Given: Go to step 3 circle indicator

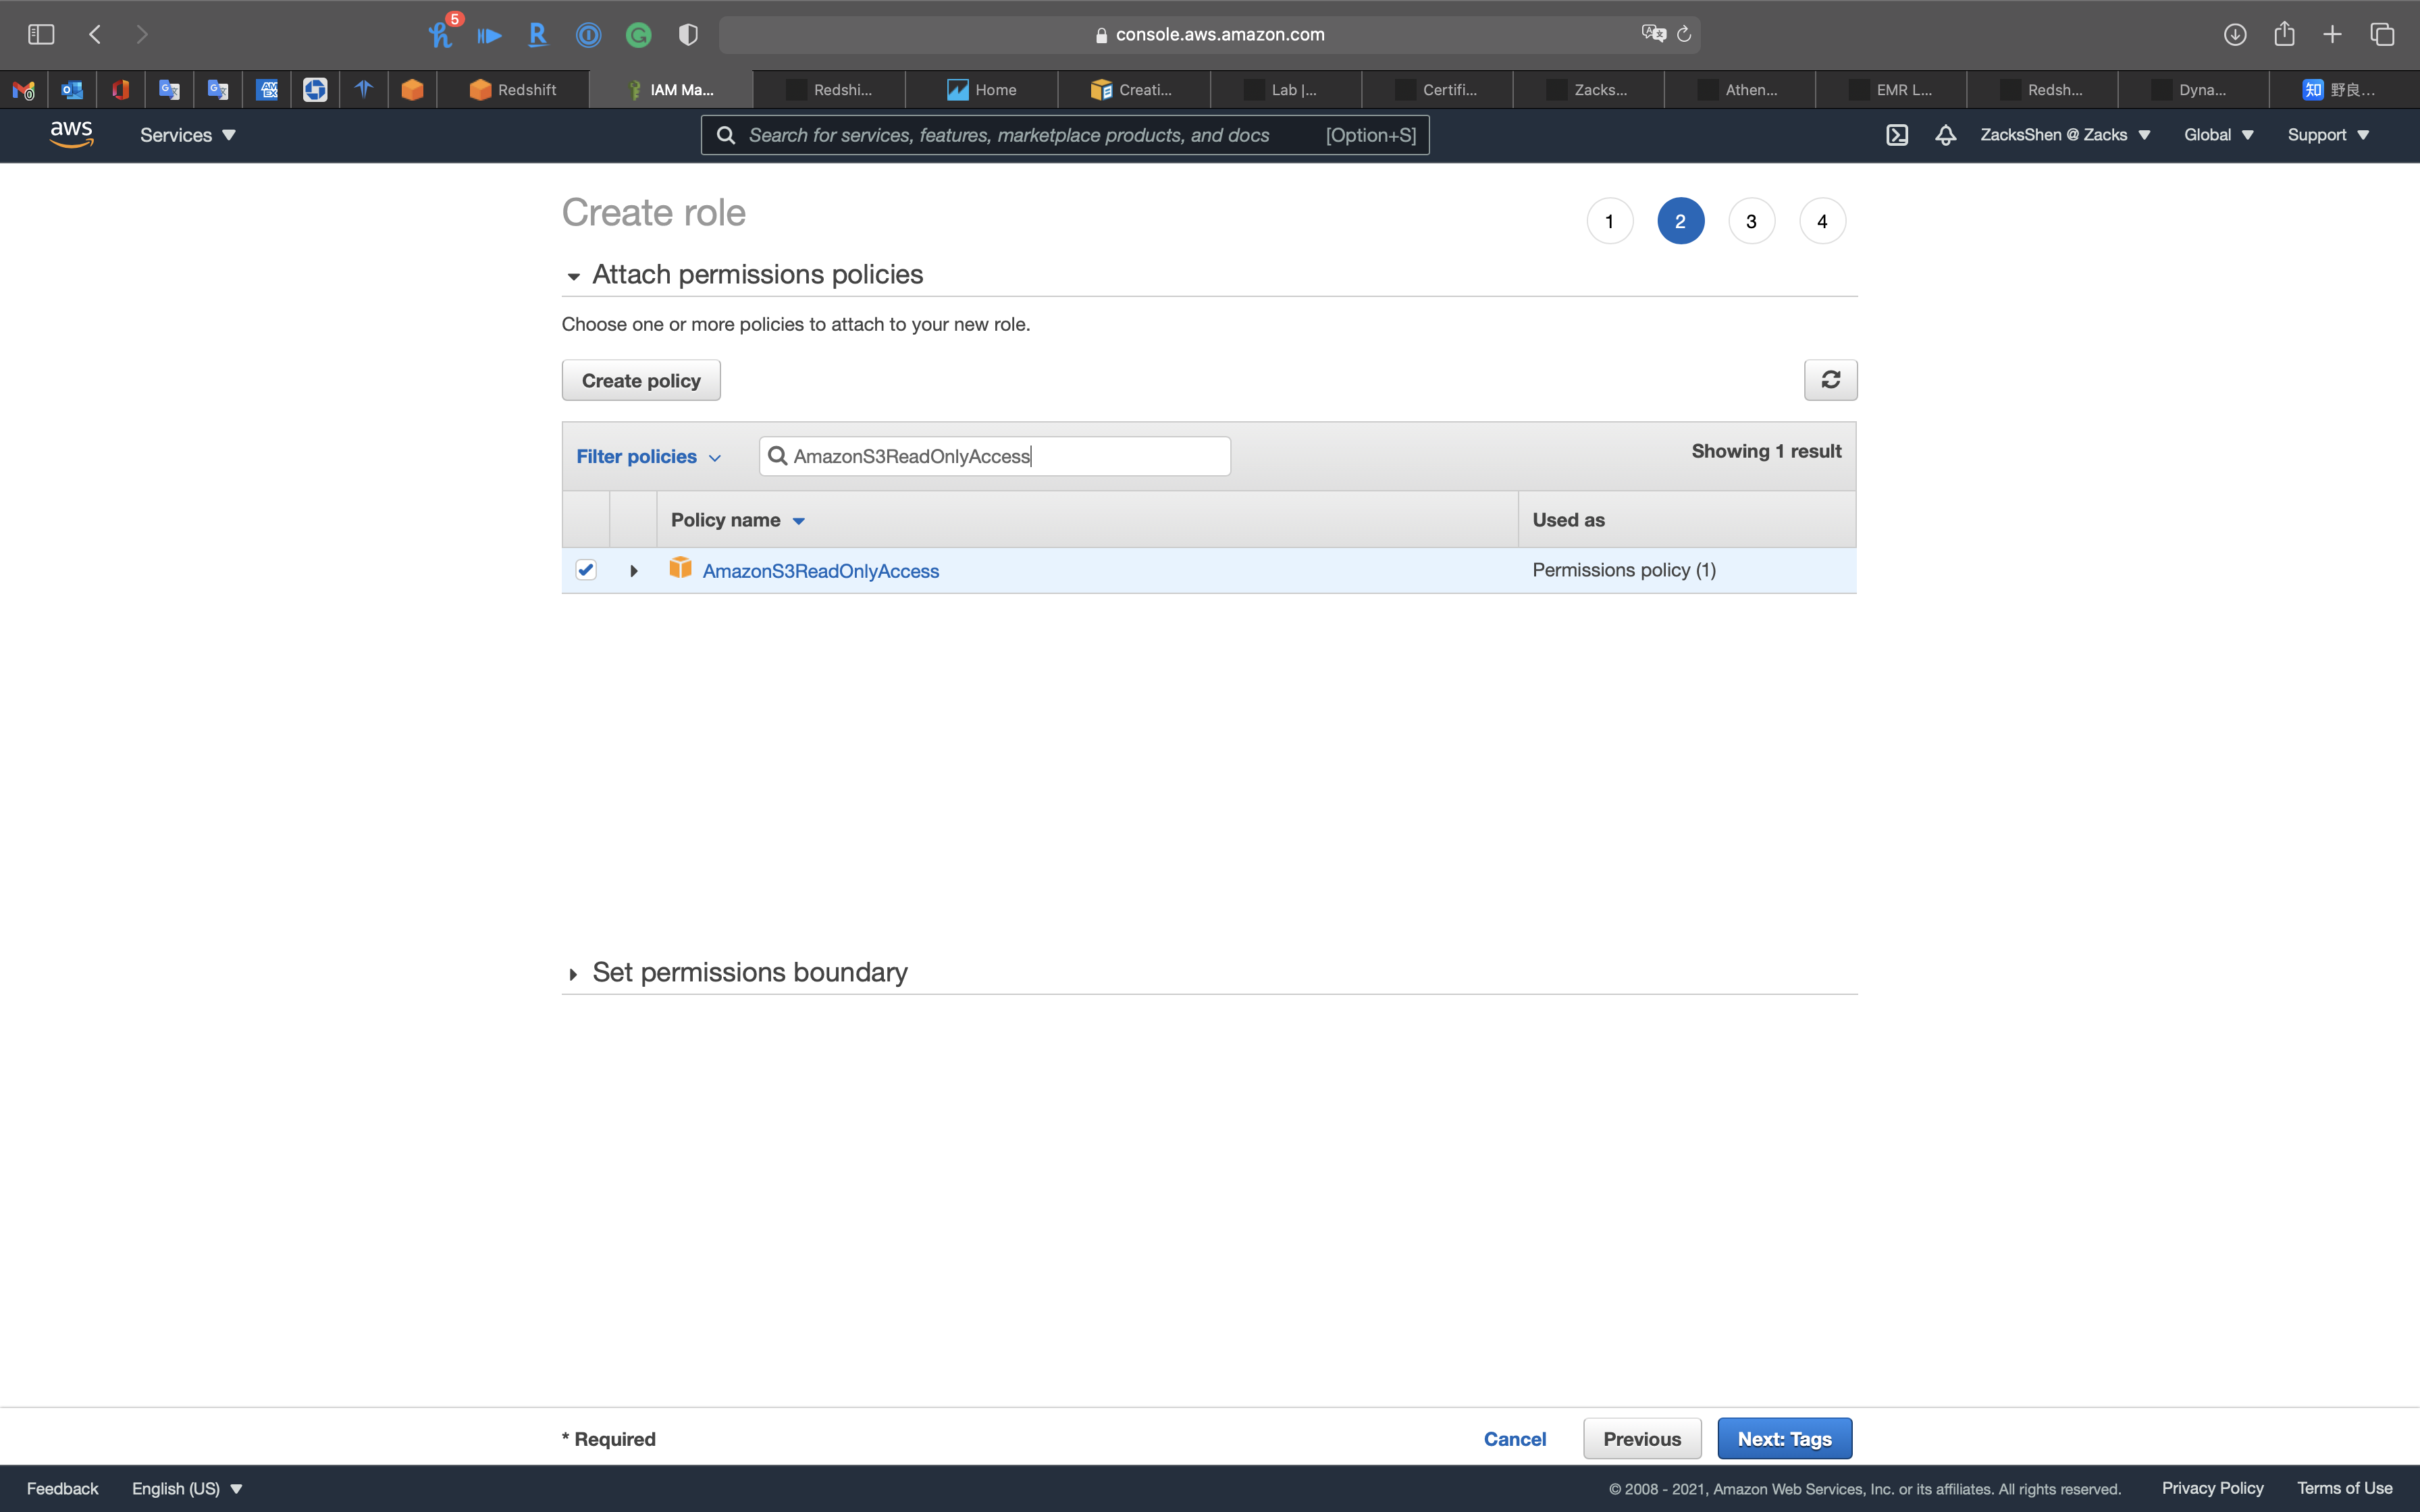Looking at the screenshot, I should tap(1751, 221).
